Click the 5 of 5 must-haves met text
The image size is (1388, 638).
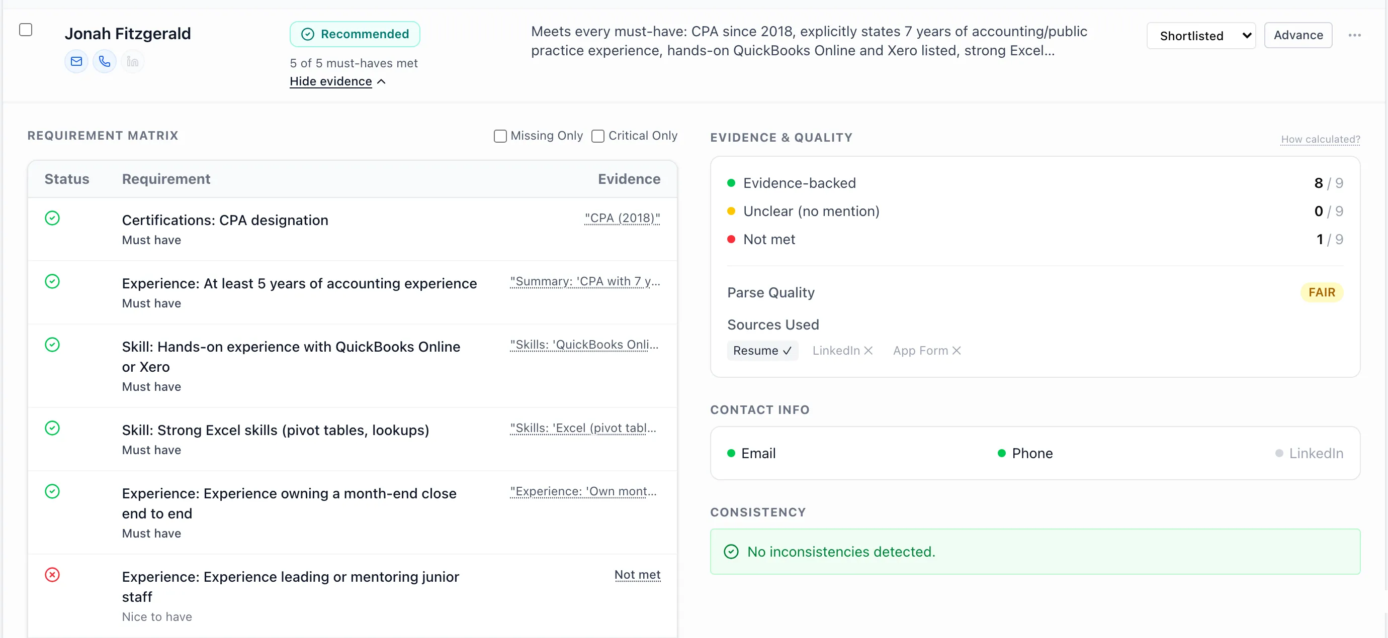point(354,63)
